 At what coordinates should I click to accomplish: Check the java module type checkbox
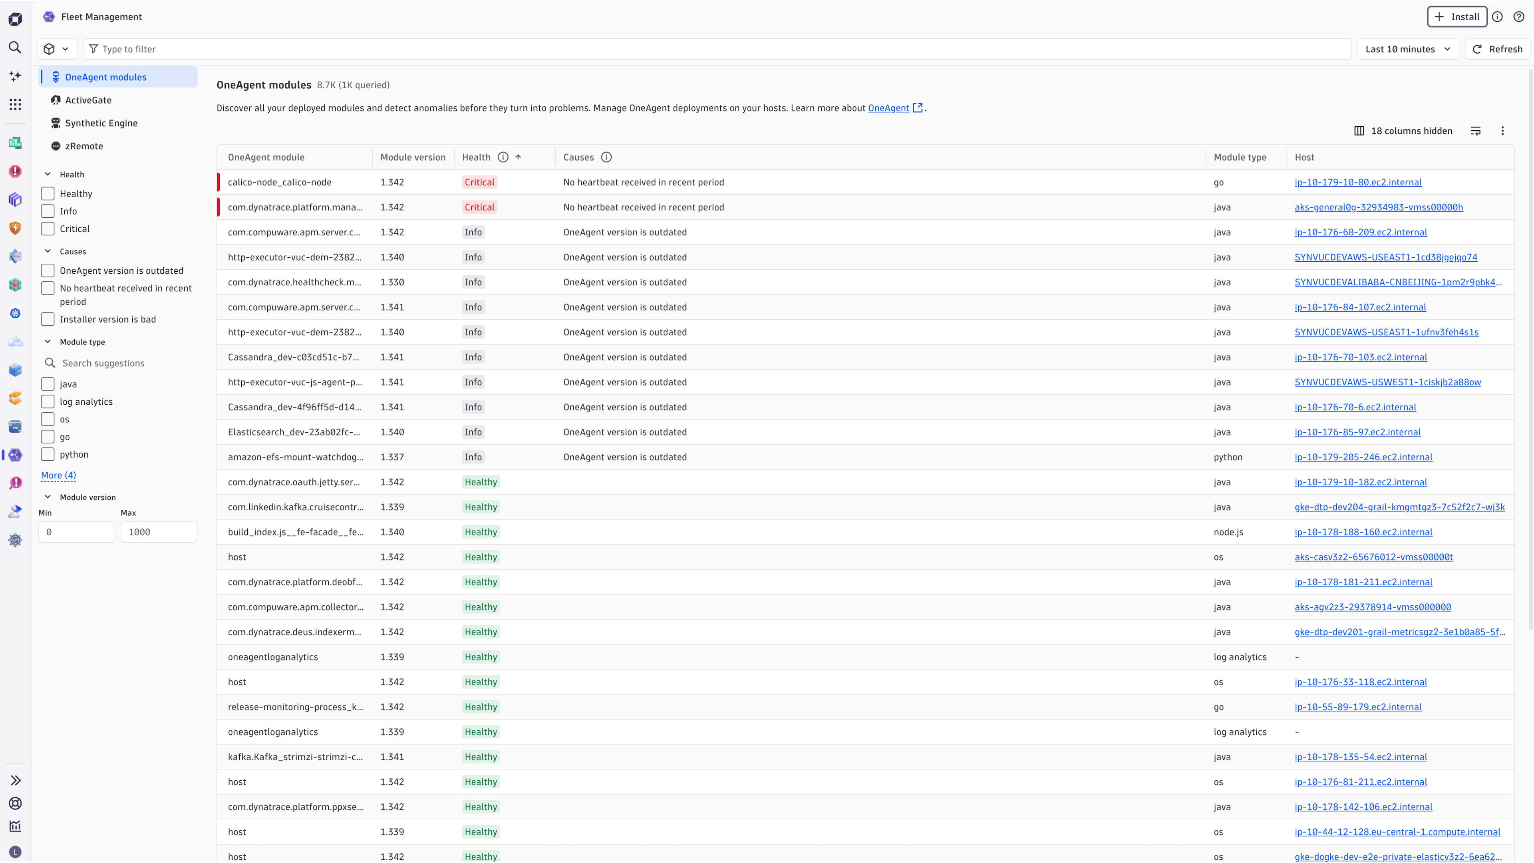pos(48,384)
